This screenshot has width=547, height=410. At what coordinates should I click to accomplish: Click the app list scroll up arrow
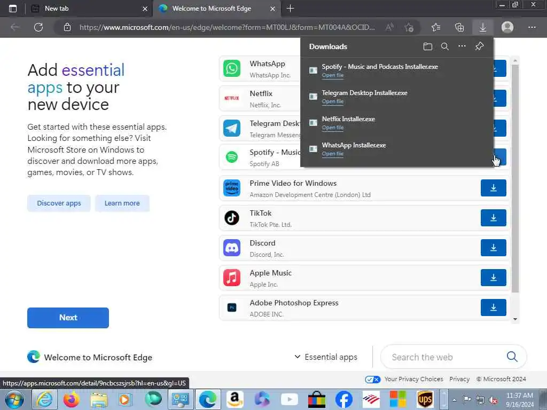coord(515,61)
